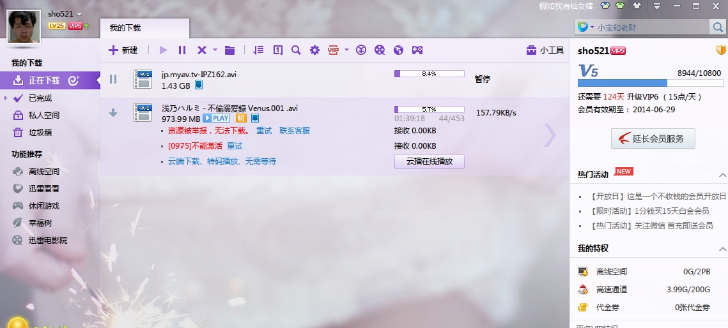Click the AVI file icon of jp.myav.tv-IPZ162.avi
The width and height of the screenshot is (728, 328).
143,79
